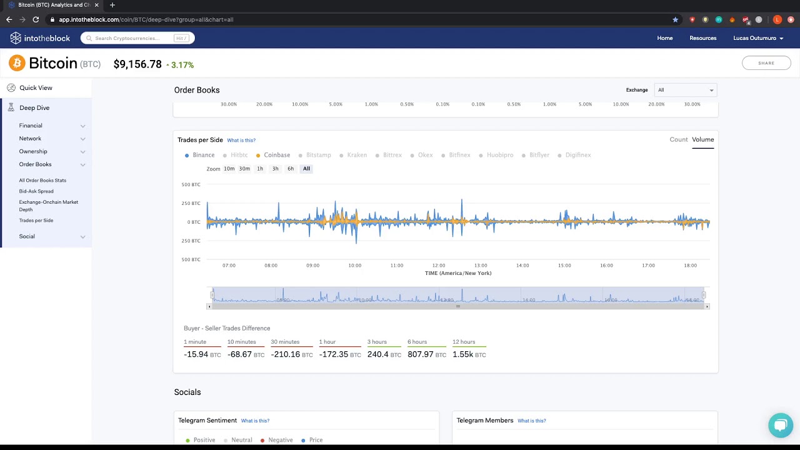This screenshot has height=450, width=800.
Task: Select Exchange-Onchain Market Depth in the sidebar
Action: pyautogui.click(x=49, y=206)
